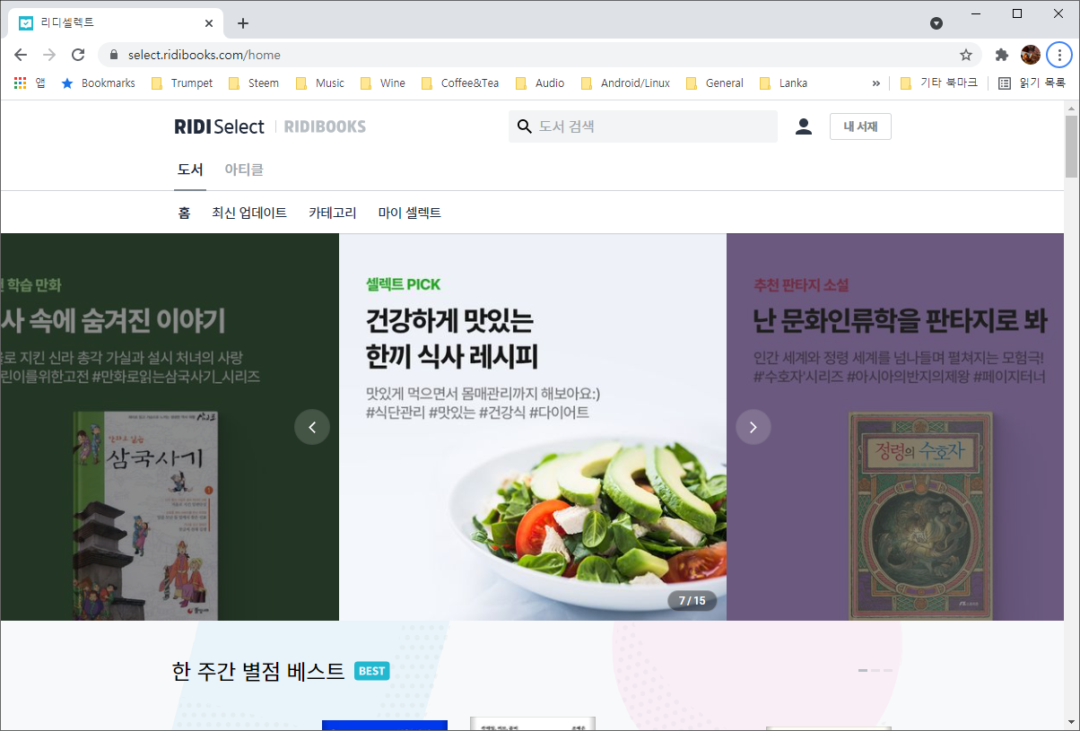The height and width of the screenshot is (731, 1080).
Task: Click the 별점 베스트 page indicator dots
Action: [875, 671]
